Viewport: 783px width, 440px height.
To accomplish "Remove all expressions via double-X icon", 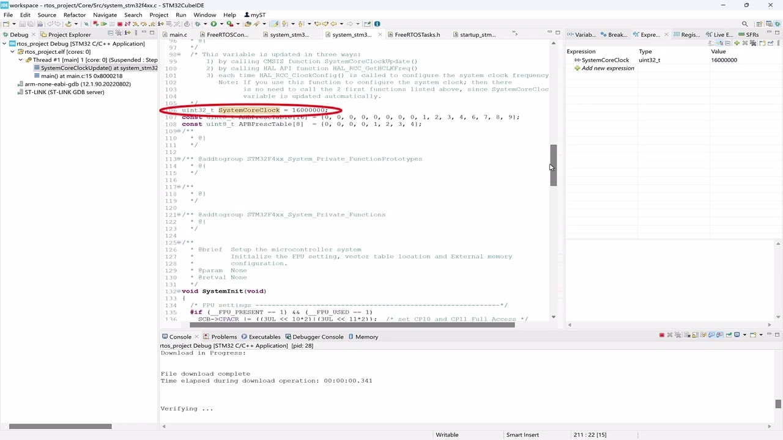I will pyautogui.click(x=753, y=43).
